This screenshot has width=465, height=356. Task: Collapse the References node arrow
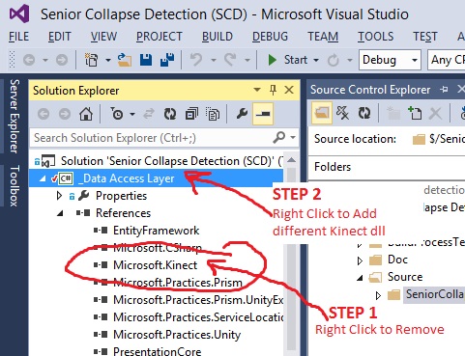pos(60,213)
